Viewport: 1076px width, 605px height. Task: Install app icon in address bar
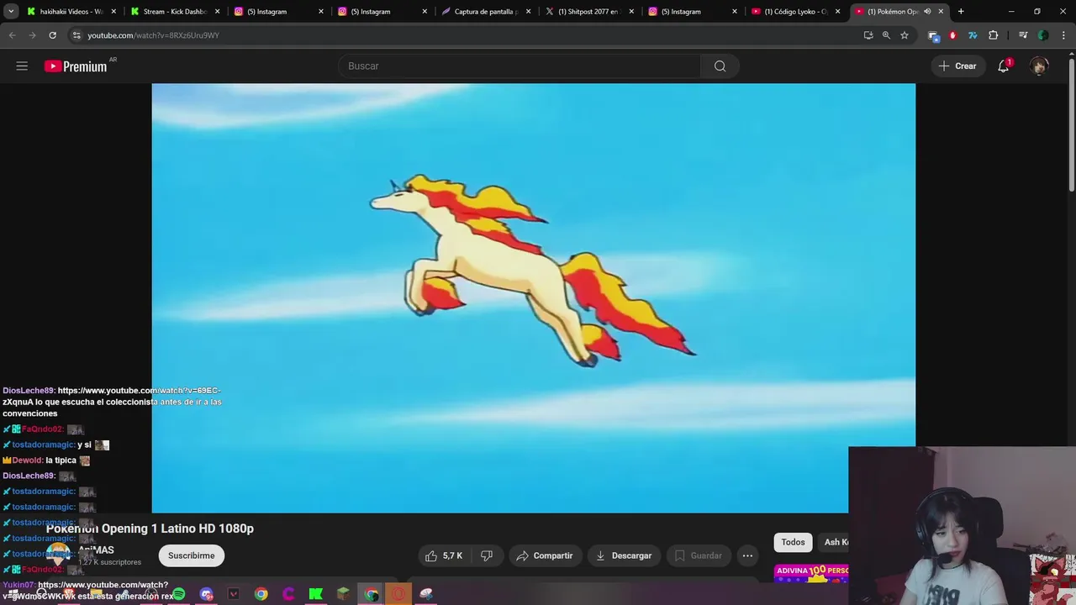[x=868, y=35]
